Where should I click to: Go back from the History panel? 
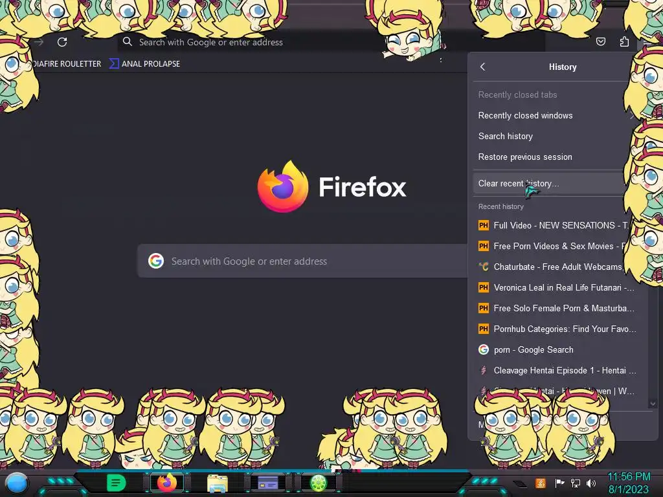(x=482, y=67)
